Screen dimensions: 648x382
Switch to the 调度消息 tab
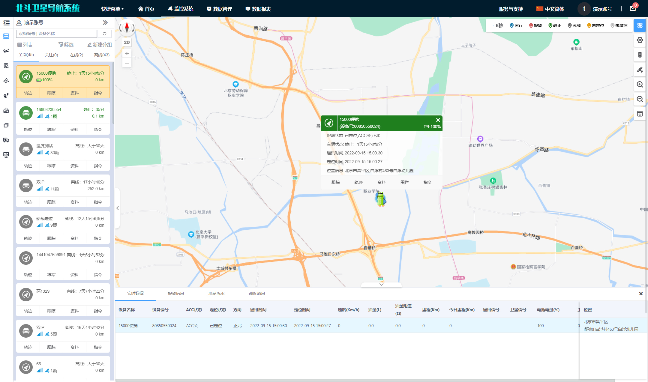tap(257, 294)
